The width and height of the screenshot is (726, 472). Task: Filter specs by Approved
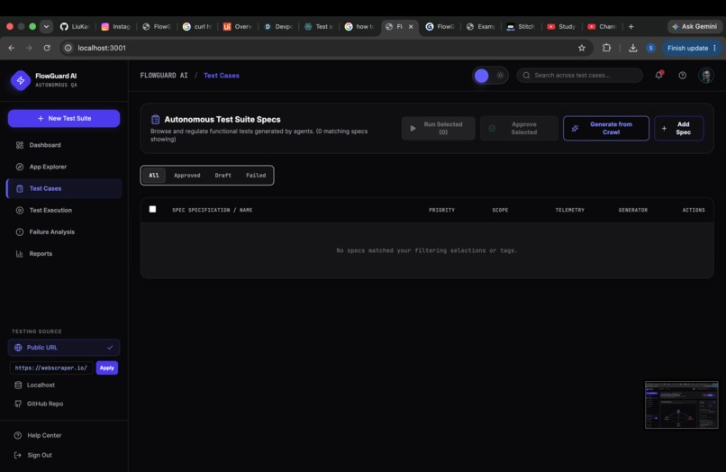click(x=187, y=176)
